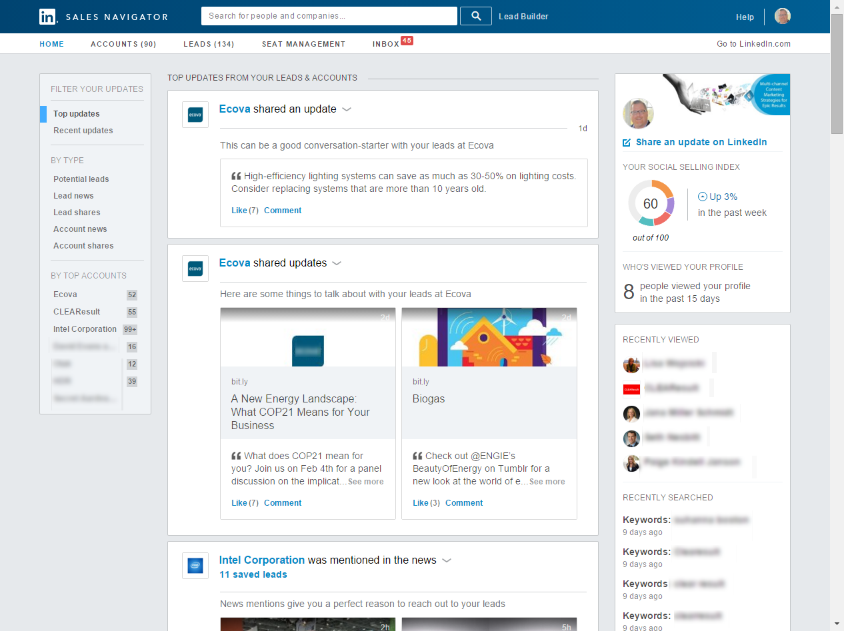
Task: Comment on the COP21 article post
Action: click(x=283, y=503)
